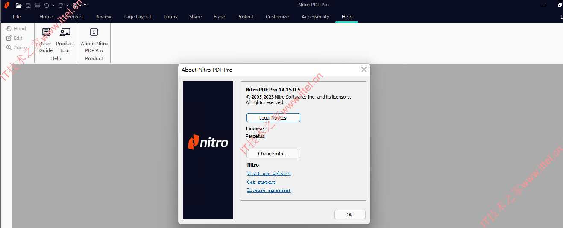Open the File menu
Screen dimensions: 563x228
[17, 17]
